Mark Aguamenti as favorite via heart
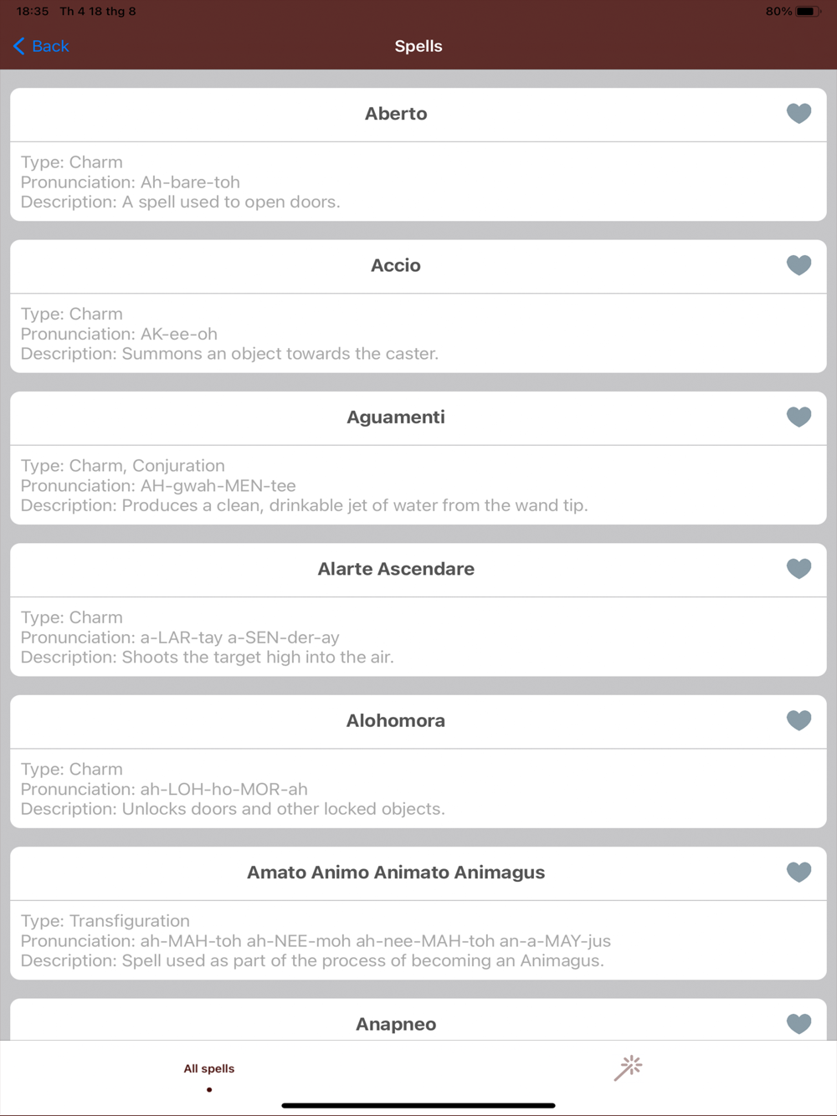This screenshot has width=837, height=1116. coord(798,417)
